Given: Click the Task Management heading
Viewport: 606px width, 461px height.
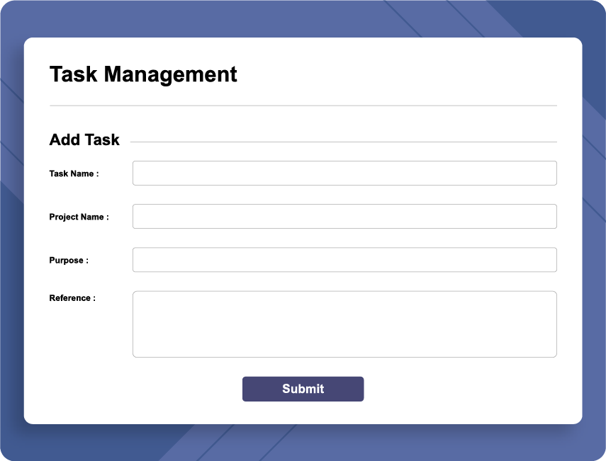Looking at the screenshot, I should pos(143,74).
